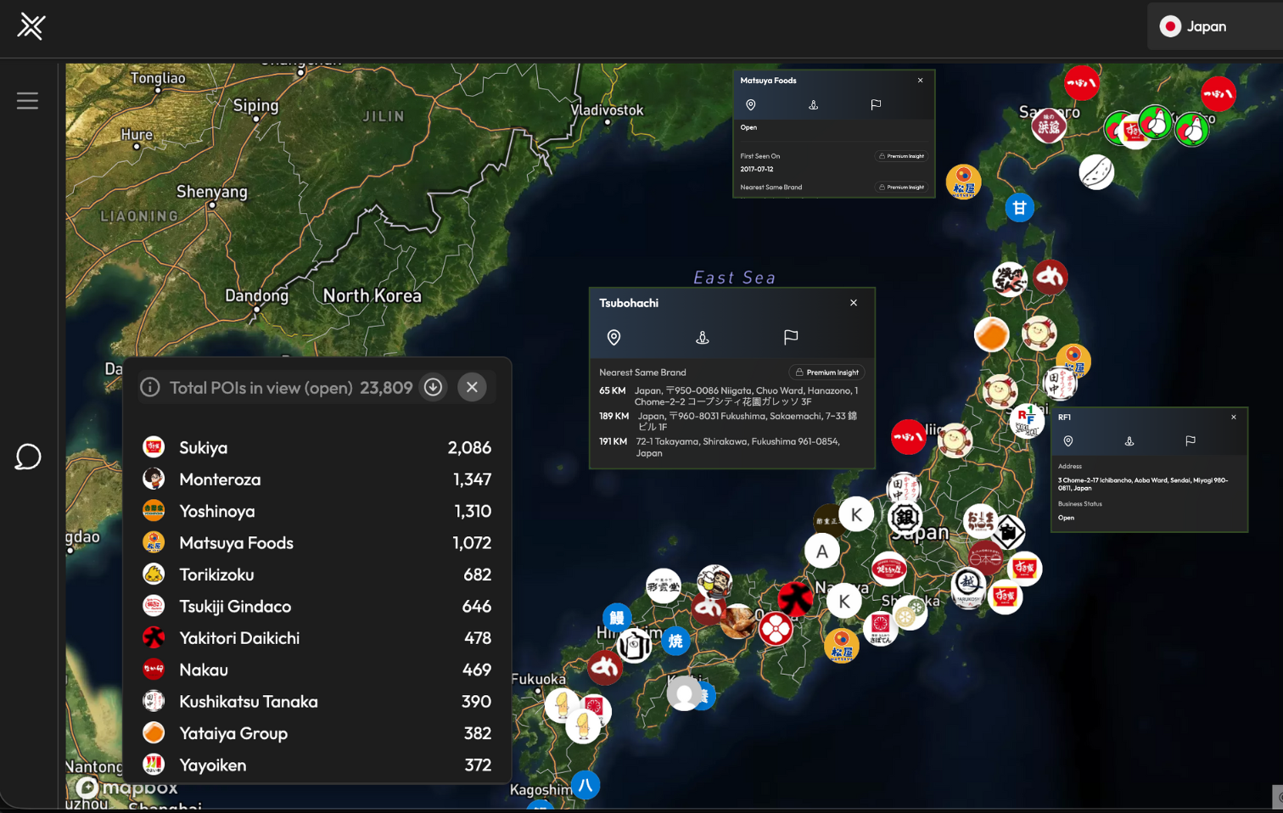Select Monteroza row in POI list
This screenshot has width=1283, height=813.
317,479
